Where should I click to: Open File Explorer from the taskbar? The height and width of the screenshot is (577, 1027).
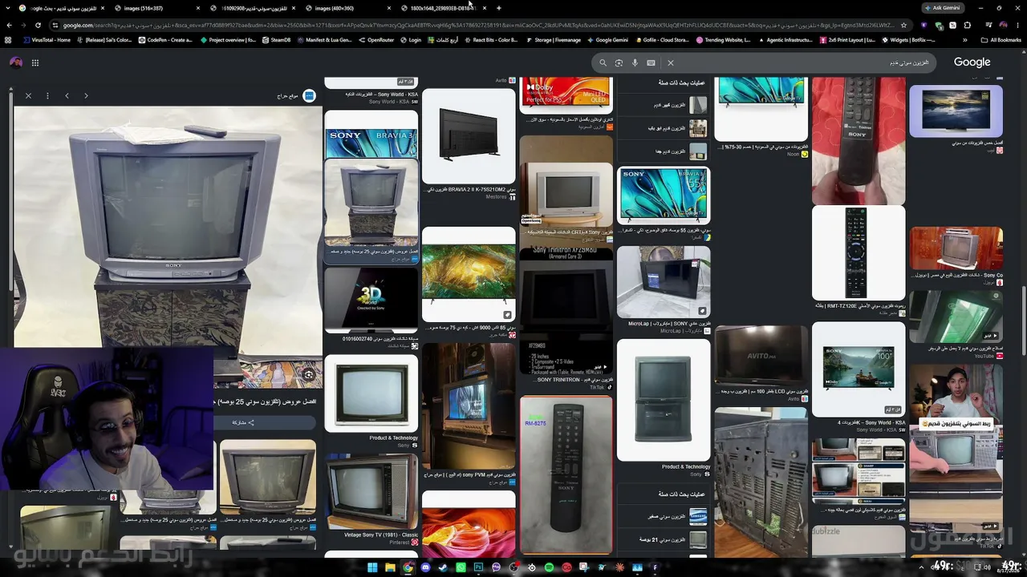pos(390,567)
